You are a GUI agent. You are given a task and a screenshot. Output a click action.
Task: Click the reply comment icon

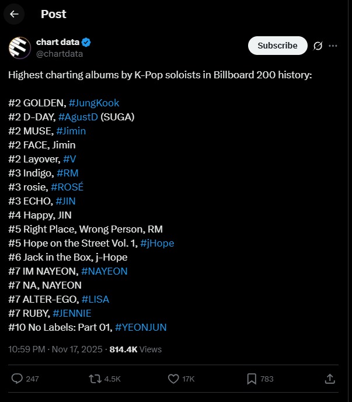[x=17, y=379]
